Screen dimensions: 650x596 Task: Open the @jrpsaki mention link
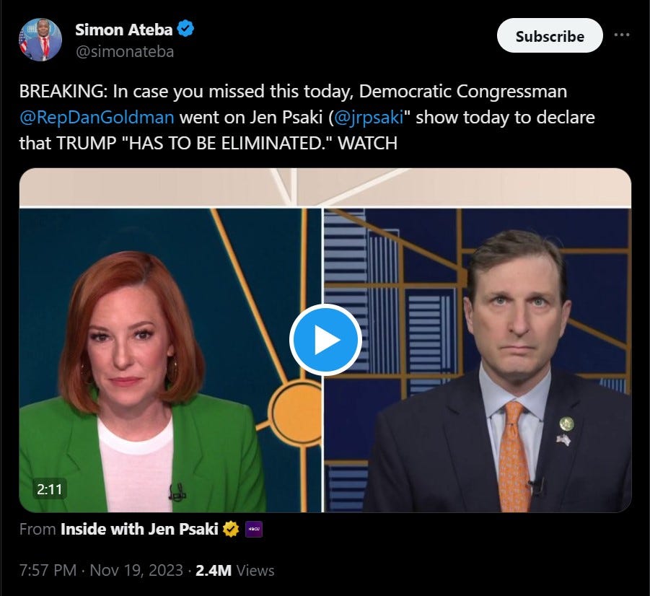tap(368, 118)
